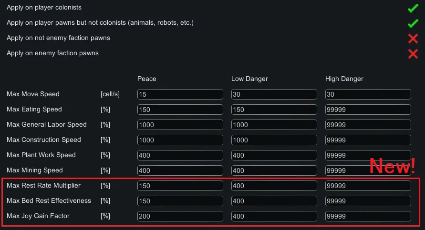Viewport: 425px width, 230px height.
Task: Select High Danger Max Move Speed field
Action: pos(368,94)
